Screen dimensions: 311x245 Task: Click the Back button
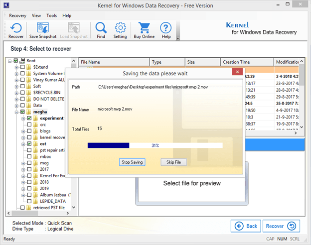(246, 226)
